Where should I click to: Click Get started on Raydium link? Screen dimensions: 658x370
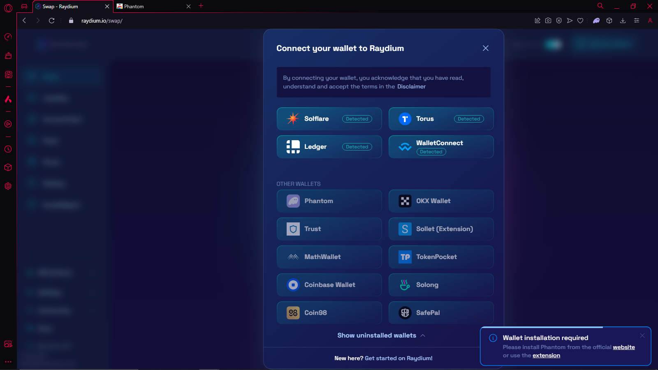[399, 358]
